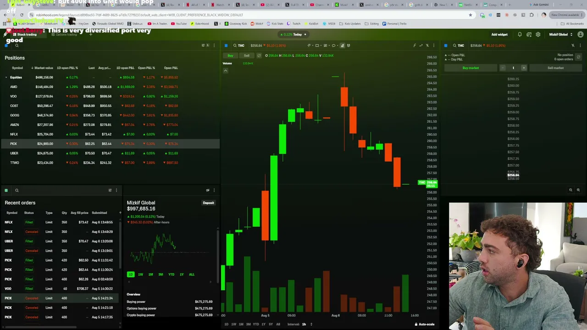Viewport: 587px width, 330px height.
Task: Open the account profile avatar
Action: click(581, 34)
